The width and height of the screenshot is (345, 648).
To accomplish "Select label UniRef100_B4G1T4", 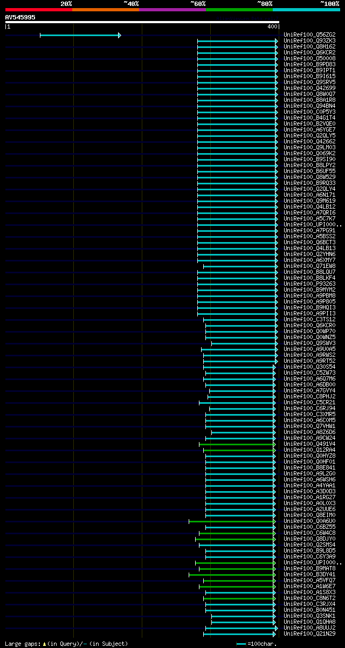I will coord(309,118).
